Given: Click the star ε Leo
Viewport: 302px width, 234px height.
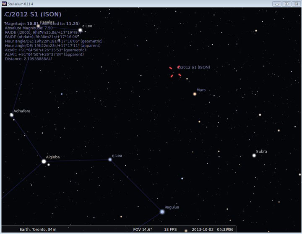Looking at the screenshot, I should pyautogui.click(x=80, y=30).
